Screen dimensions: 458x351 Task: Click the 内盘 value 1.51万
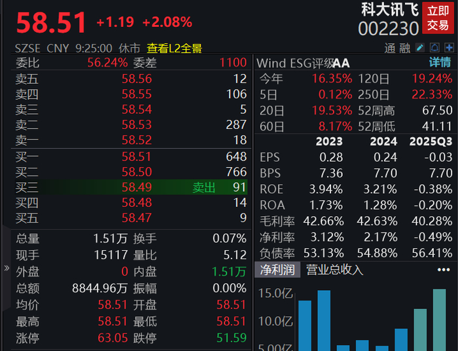229,272
